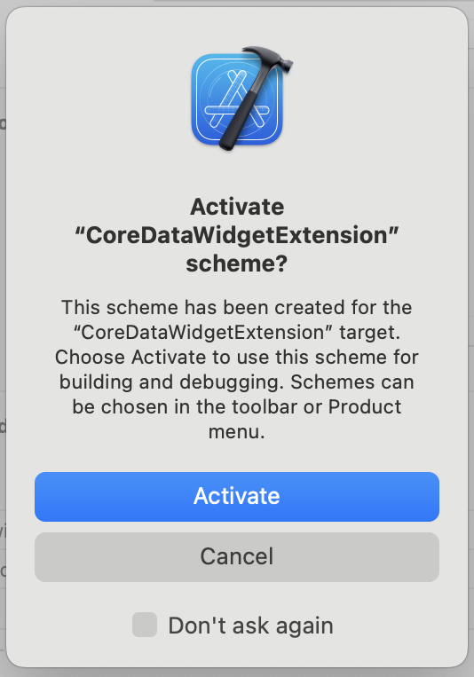Click the word "menu." ending the description
474x677 pixels.
coord(237,432)
